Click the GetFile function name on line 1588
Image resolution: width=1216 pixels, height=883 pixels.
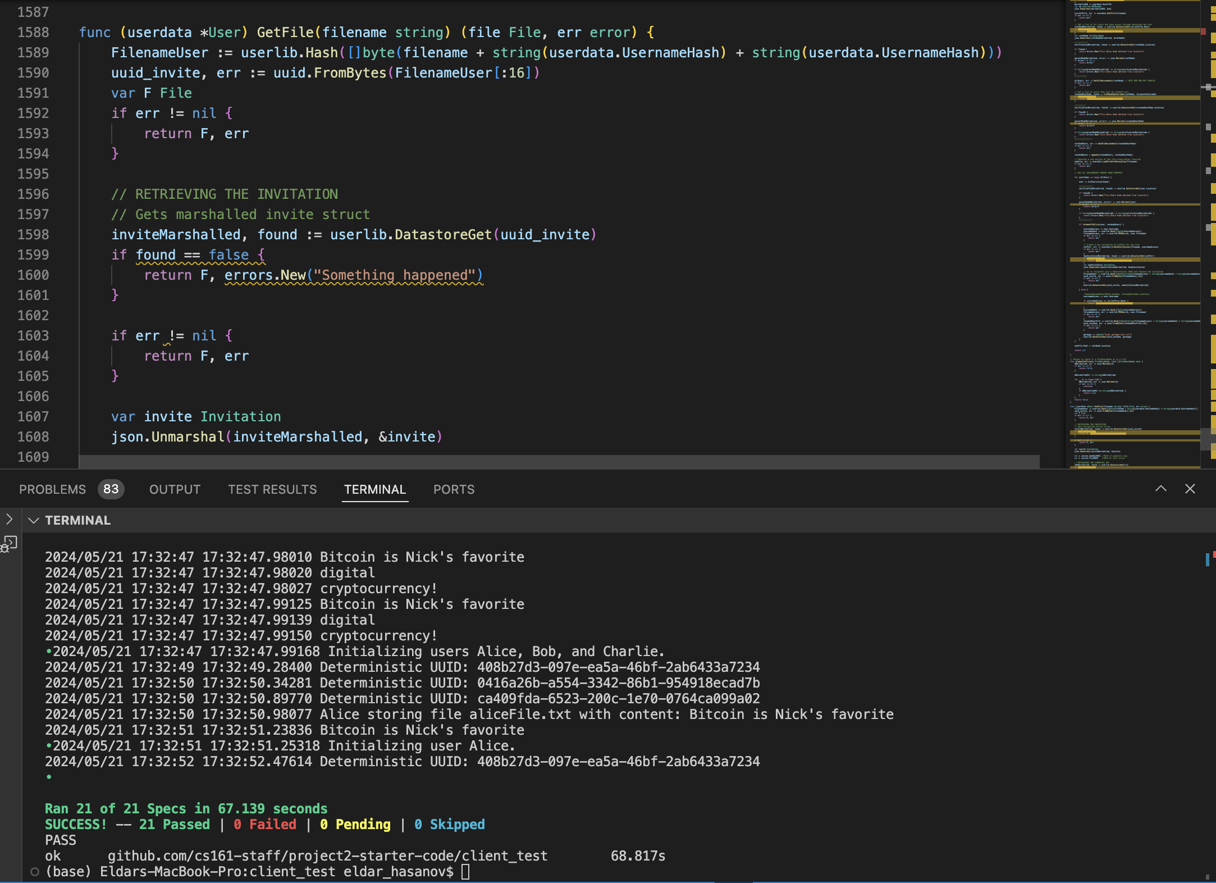(x=285, y=33)
